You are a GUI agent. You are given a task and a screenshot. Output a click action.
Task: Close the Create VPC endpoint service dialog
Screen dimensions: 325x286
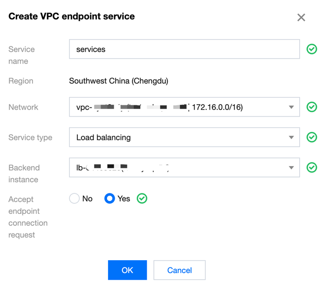301,18
